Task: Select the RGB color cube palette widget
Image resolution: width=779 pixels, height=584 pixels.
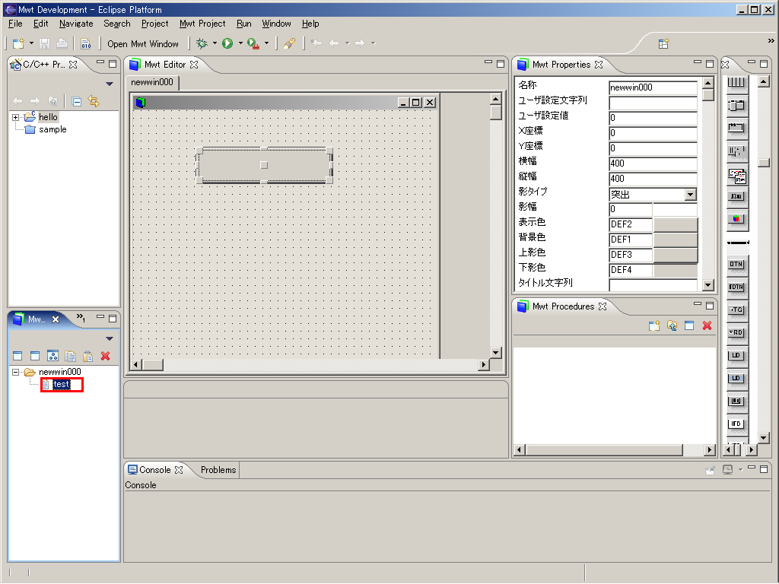Action: pyautogui.click(x=736, y=218)
